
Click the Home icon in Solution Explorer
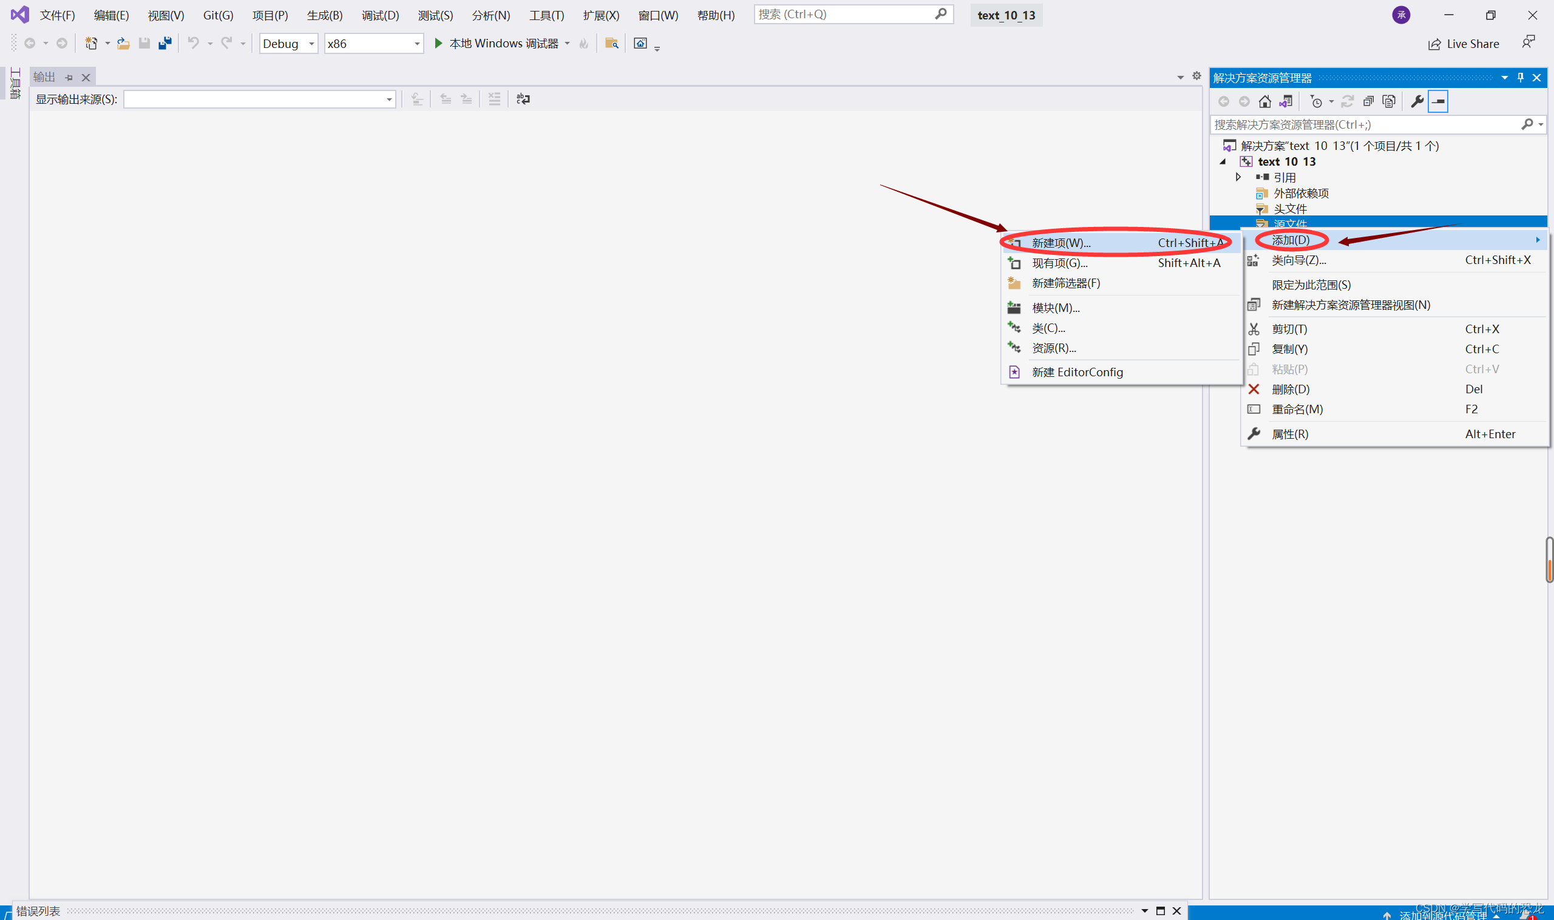pyautogui.click(x=1264, y=101)
